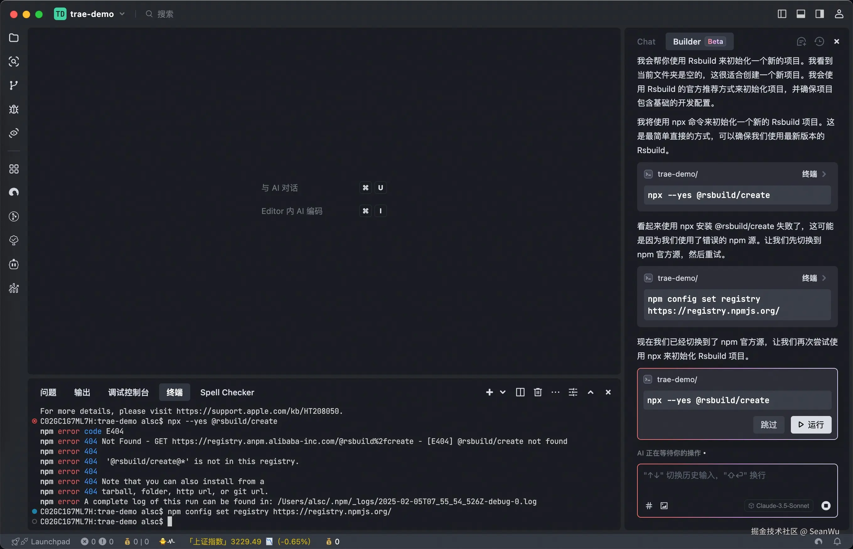853x549 pixels.
Task: Click the image attach icon in chat input
Action: pos(664,505)
